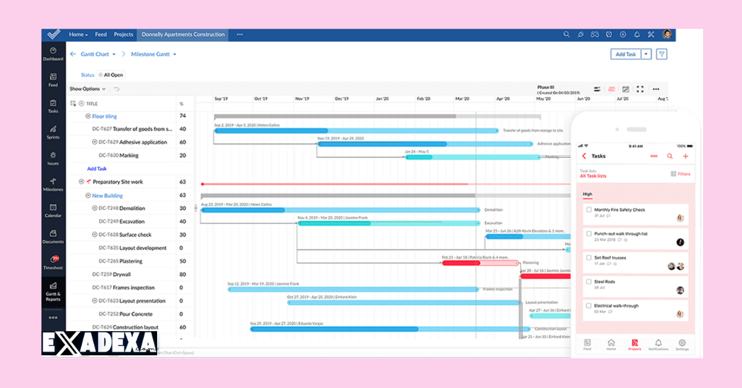This screenshot has width=742, height=388.
Task: Open the Feed tab in top navigation
Action: point(101,35)
